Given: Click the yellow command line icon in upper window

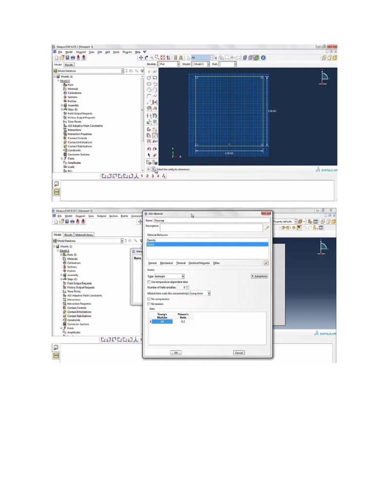Looking at the screenshot, I should click(56, 192).
